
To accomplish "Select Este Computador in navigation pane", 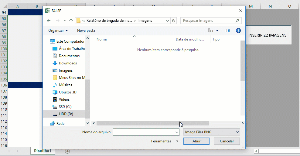I will tap(67, 41).
